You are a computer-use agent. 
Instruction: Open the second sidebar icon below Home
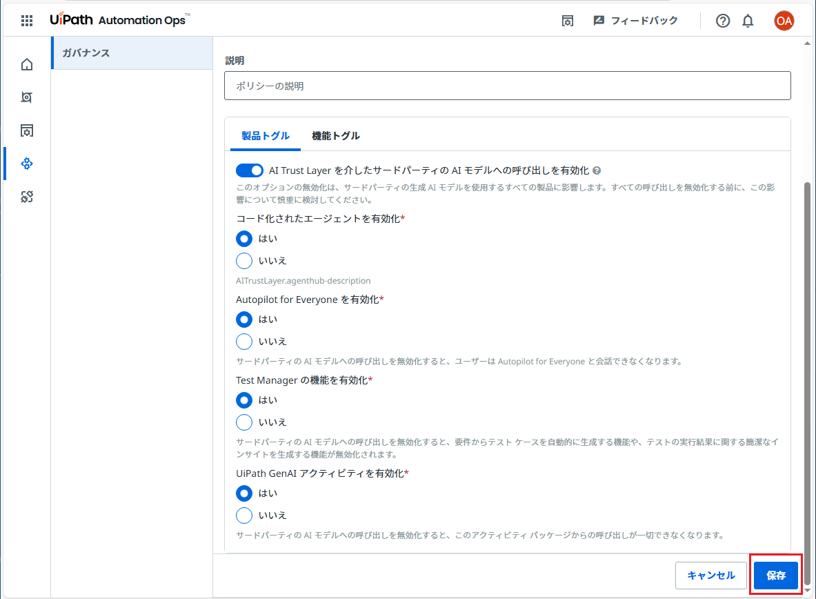tap(26, 97)
